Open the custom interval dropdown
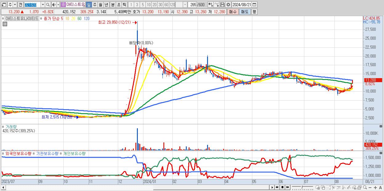Viewport: 384px width, 191px height. click(185, 5)
